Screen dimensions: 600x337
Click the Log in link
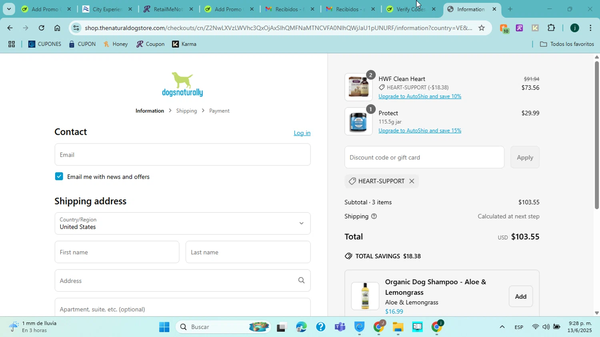302,133
